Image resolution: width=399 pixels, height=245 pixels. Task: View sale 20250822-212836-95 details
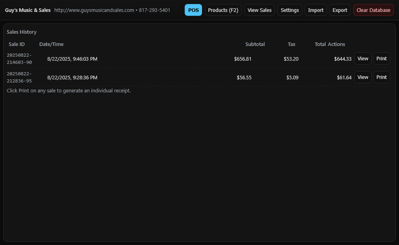[x=362, y=77]
